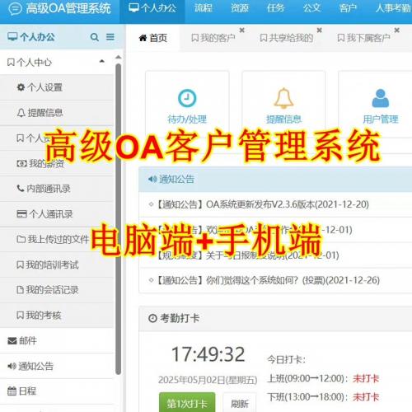412x412 pixels.
Task: Click the speaker icon beside sidebar 通知公告
Action: point(12,366)
